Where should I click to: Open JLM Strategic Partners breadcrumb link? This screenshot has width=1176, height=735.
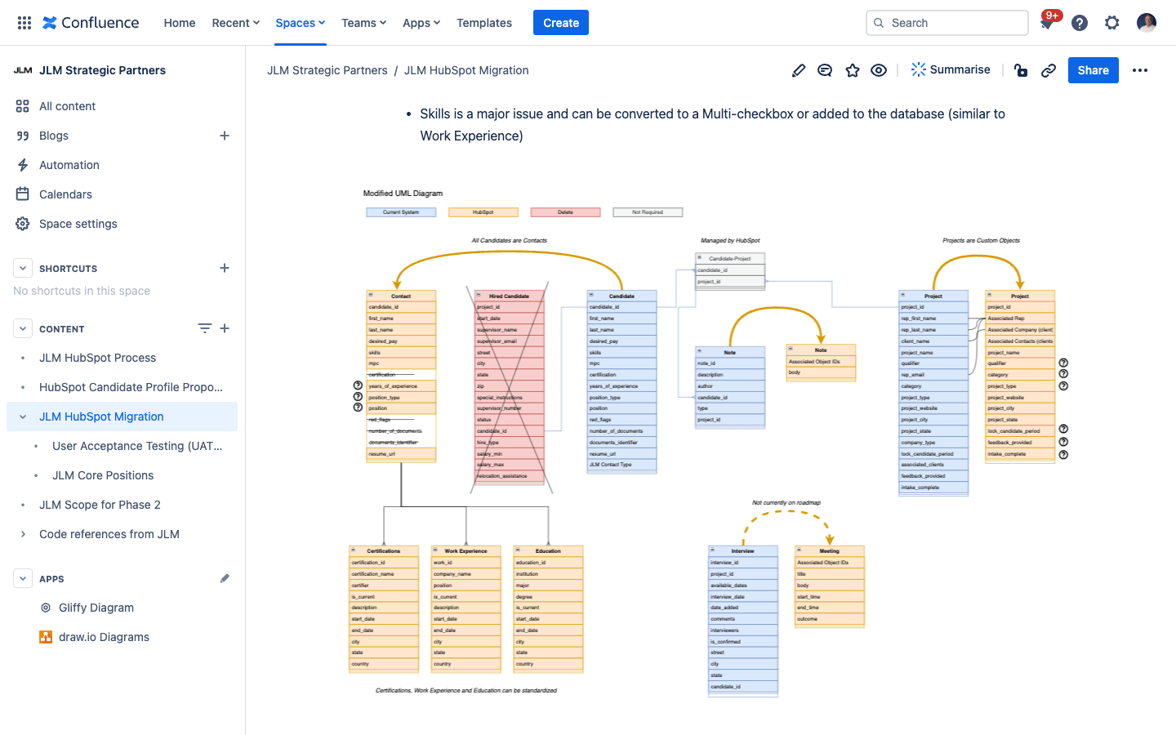(x=327, y=70)
